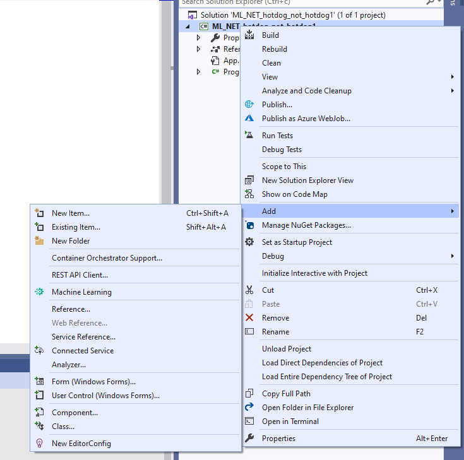
Task: Expand the References tree node
Action: (x=199, y=49)
